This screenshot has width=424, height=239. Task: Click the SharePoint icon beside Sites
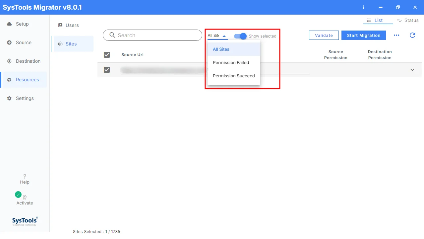point(60,44)
